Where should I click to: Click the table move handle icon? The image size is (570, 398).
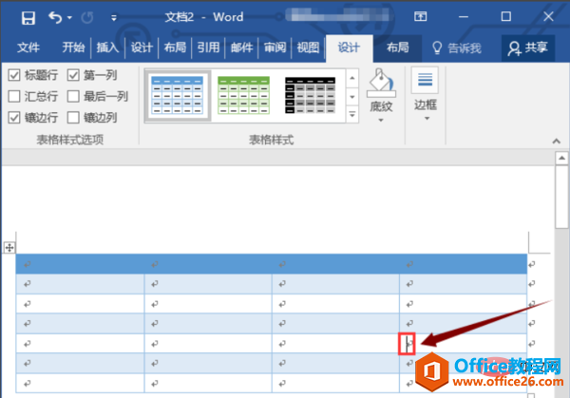click(x=9, y=248)
